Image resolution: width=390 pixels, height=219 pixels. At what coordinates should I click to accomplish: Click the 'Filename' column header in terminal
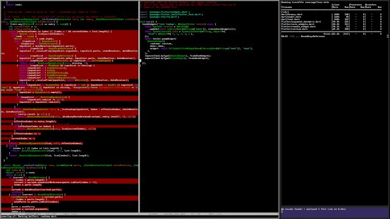coord(286,7)
